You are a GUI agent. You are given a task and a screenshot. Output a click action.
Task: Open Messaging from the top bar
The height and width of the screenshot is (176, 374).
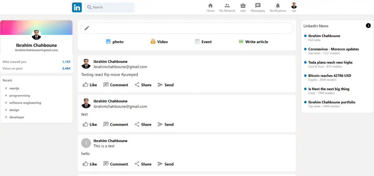click(258, 6)
